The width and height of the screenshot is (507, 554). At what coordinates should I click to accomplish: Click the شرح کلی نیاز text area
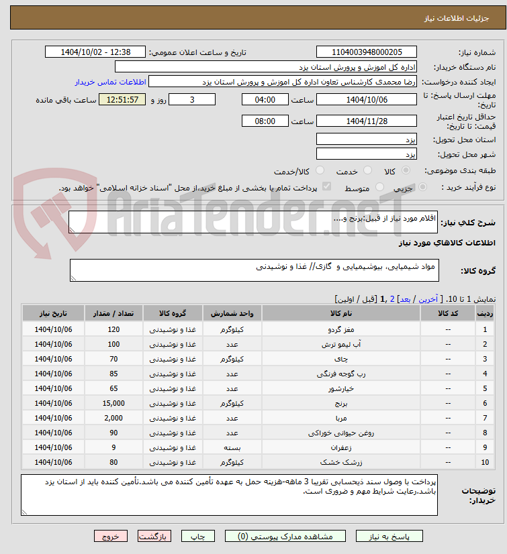click(253, 222)
